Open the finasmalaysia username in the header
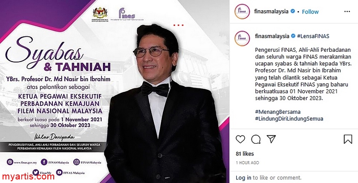358x183 pixels. pos(271,11)
